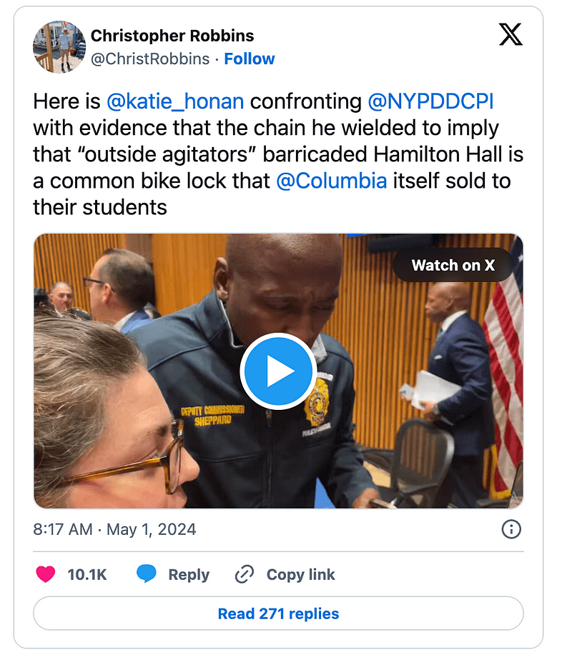Click the 10.1K likes count

[x=87, y=575]
